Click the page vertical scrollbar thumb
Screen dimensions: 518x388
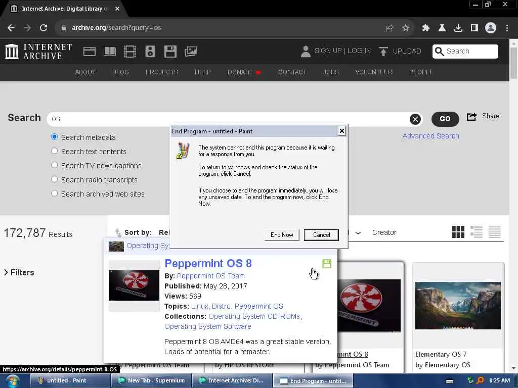(x=513, y=63)
